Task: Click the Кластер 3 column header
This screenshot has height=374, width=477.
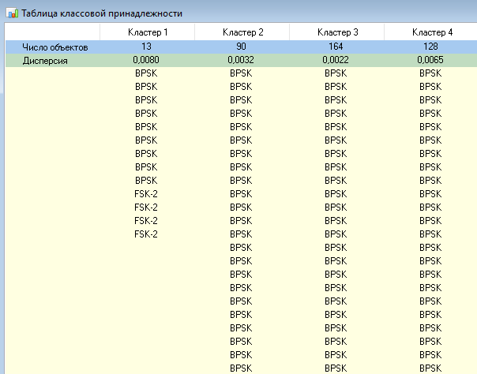Action: tap(337, 32)
